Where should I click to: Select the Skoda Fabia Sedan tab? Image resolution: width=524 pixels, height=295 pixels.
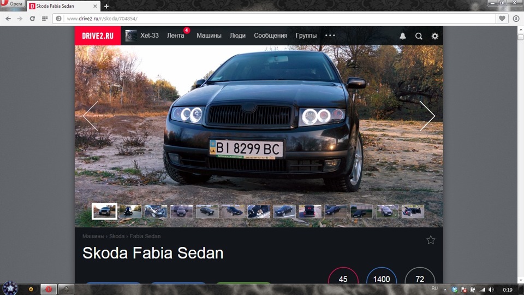(63, 6)
